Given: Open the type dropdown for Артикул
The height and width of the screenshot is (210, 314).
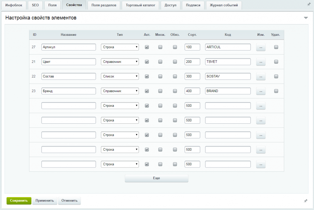Looking at the screenshot, I should coord(120,47).
